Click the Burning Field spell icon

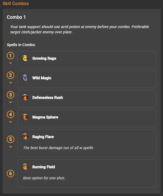[25, 167]
